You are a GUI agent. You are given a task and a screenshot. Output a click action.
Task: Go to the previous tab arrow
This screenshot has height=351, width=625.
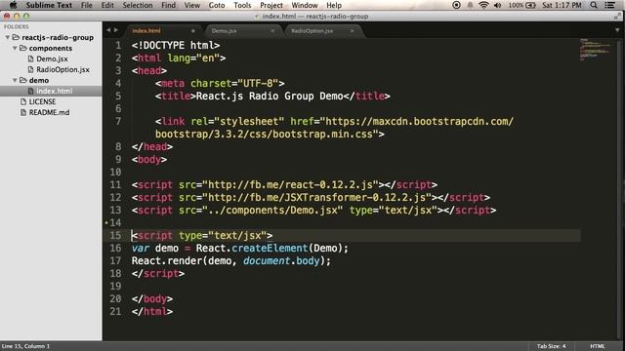108,30
